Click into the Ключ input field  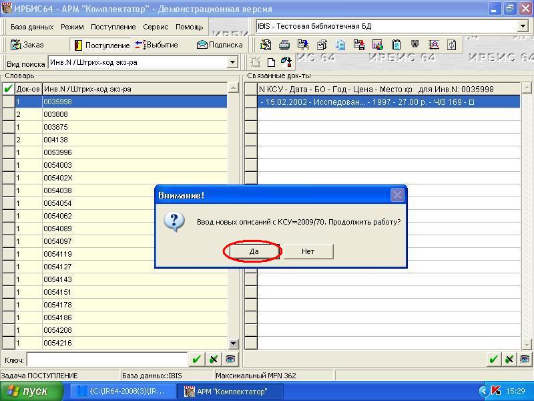coord(107,360)
